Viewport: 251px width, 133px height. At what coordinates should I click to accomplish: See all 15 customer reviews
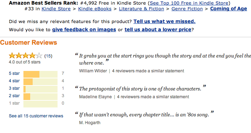click(36, 116)
